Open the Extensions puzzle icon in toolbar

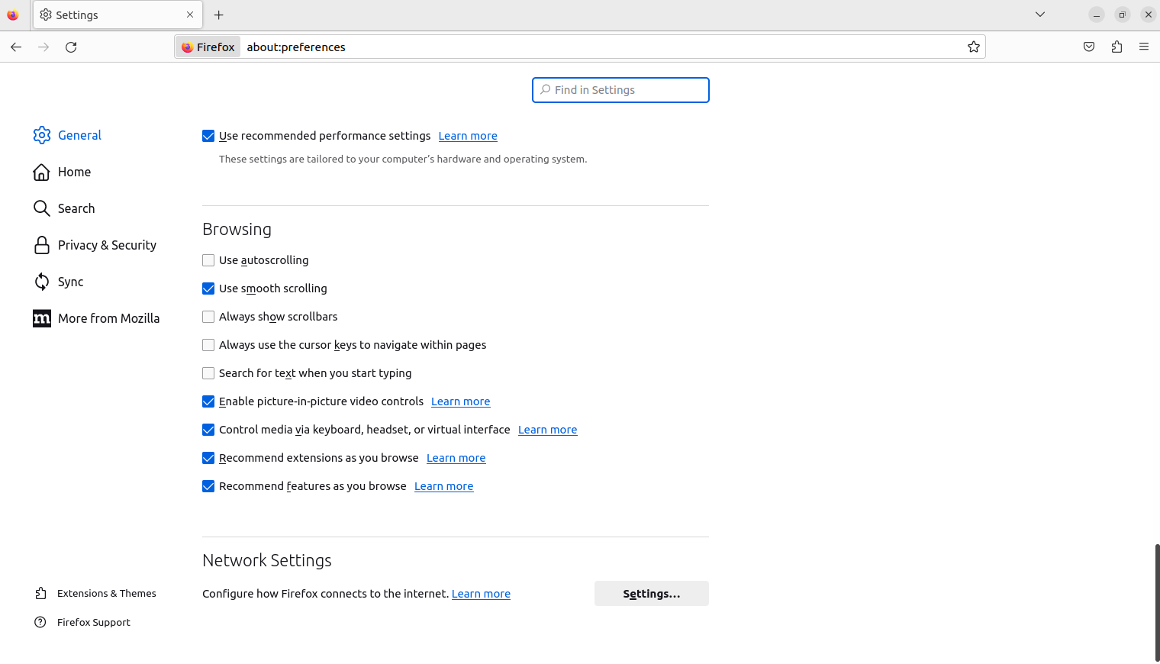click(x=1116, y=47)
